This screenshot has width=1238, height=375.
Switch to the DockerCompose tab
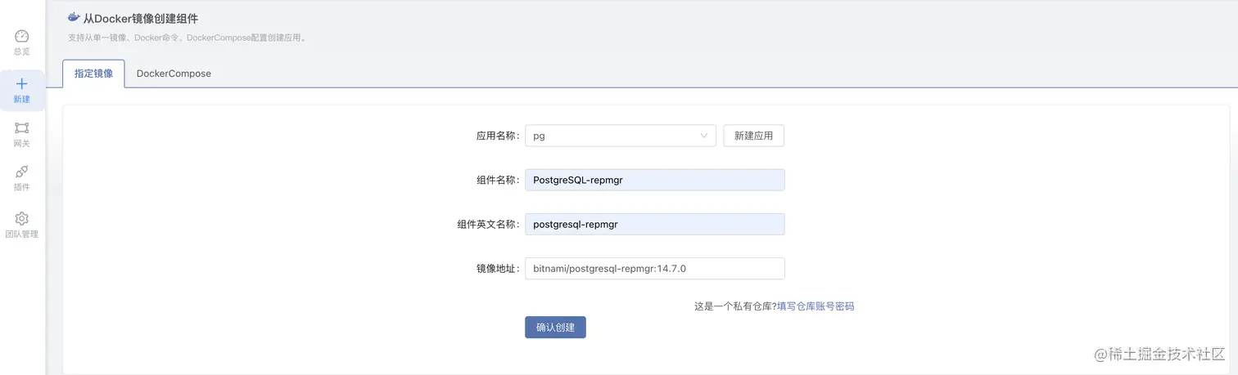pyautogui.click(x=174, y=74)
